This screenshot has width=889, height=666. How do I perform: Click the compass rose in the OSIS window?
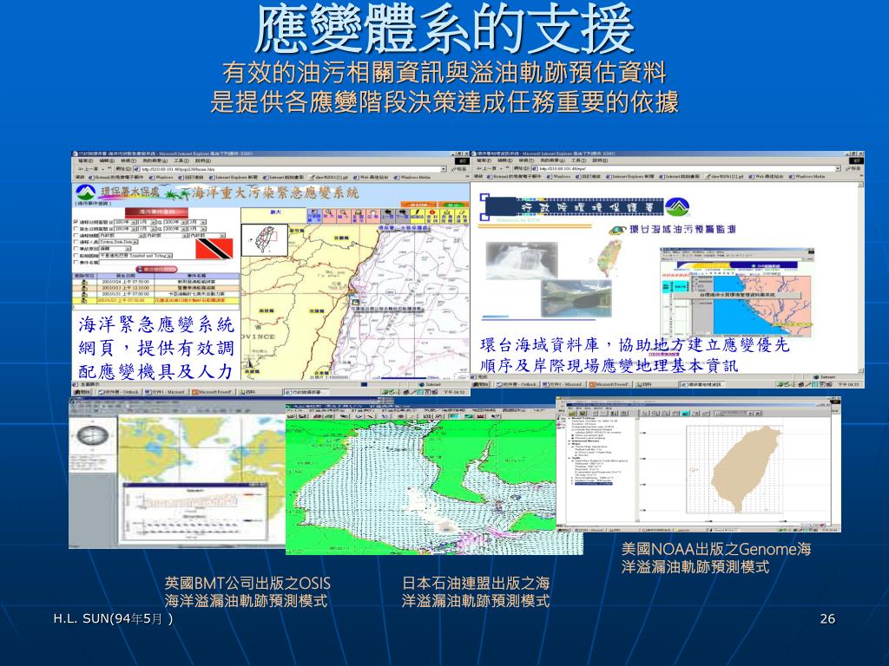[92, 436]
